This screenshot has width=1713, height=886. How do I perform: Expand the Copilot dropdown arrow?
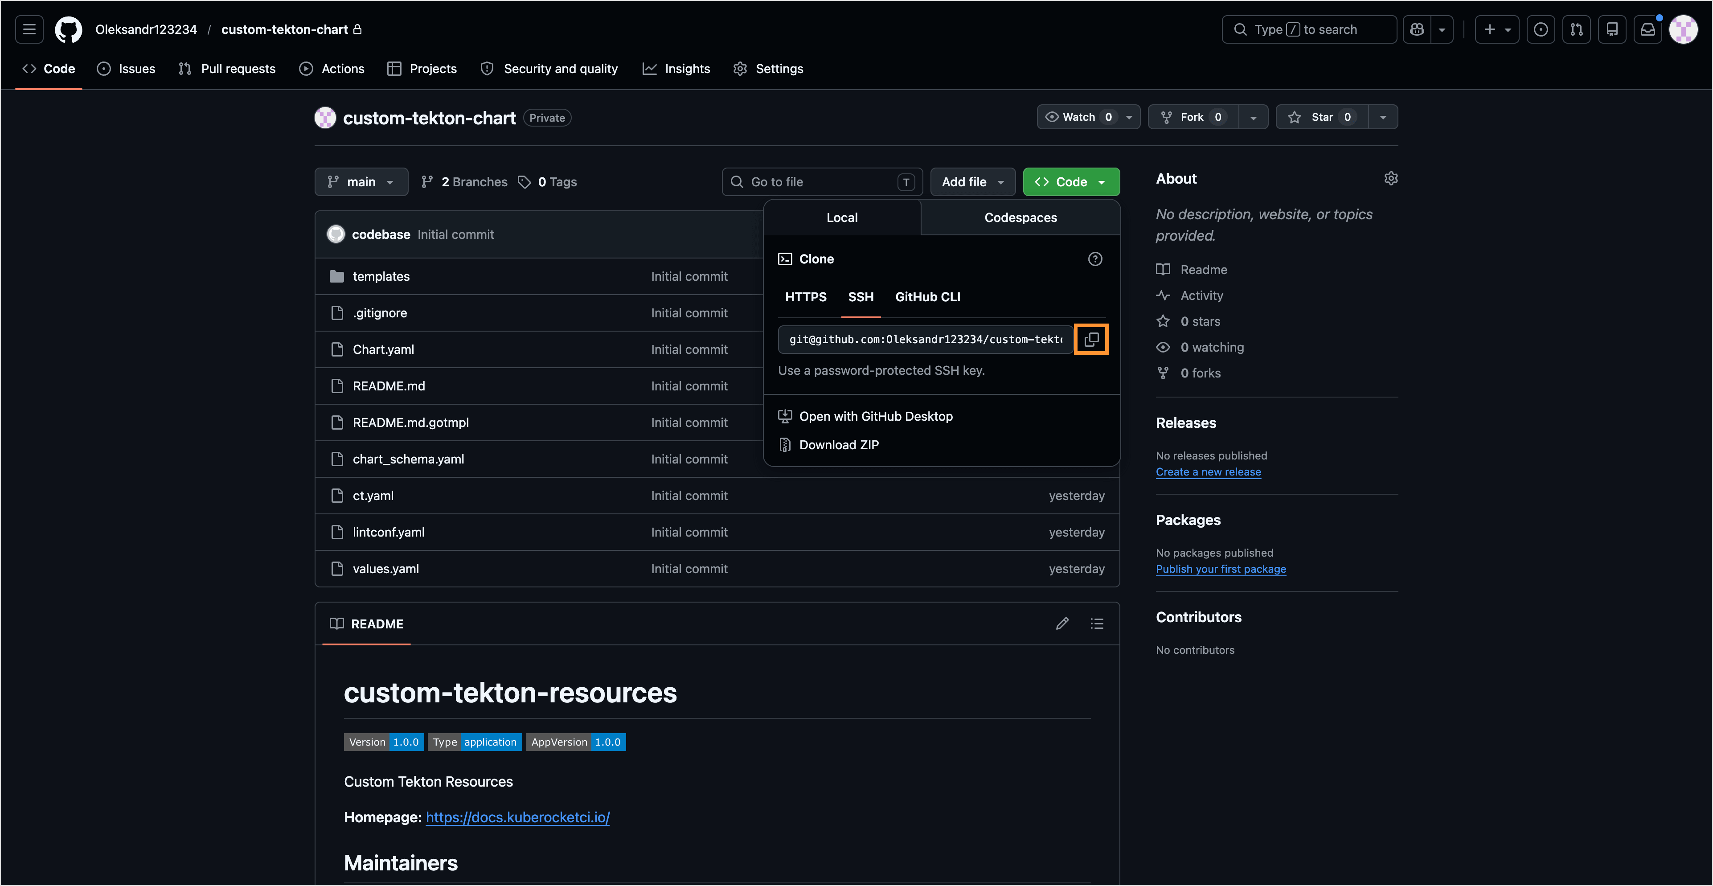[1442, 29]
